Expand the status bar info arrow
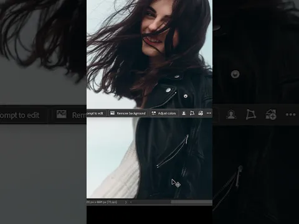This screenshot has height=224, width=299. coord(126,202)
